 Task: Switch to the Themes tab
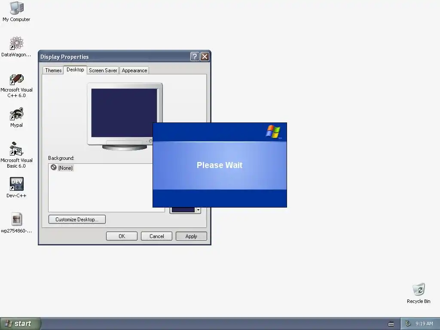[53, 70]
